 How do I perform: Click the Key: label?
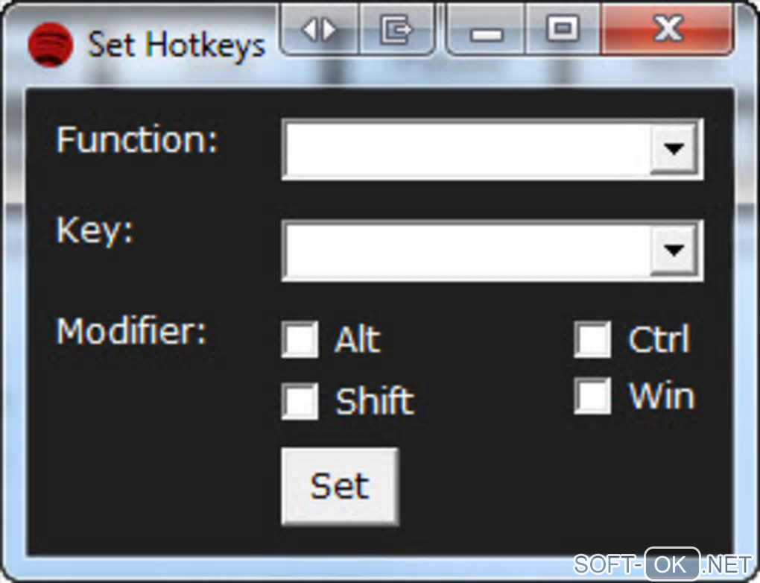tap(95, 231)
